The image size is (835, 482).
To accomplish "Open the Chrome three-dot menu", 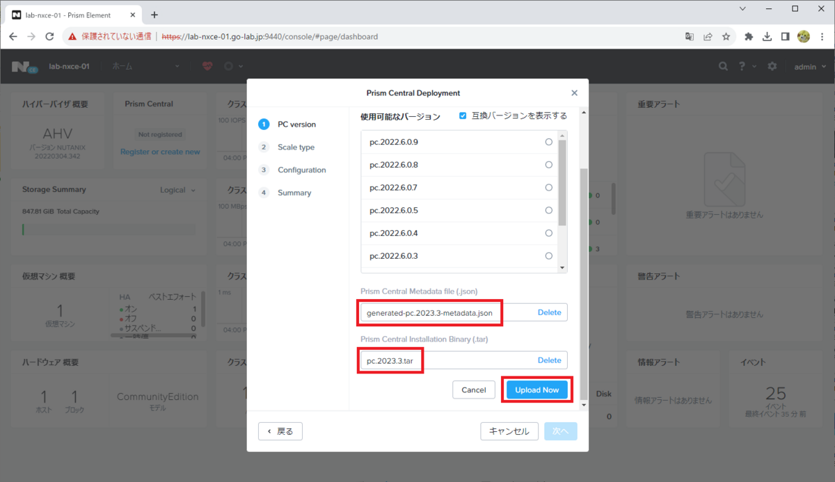I will pyautogui.click(x=822, y=36).
